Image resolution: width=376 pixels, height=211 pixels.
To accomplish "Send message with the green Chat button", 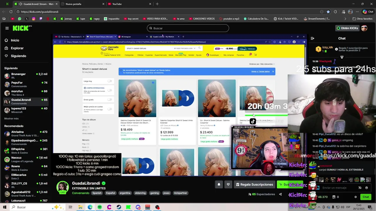I will 365,197.
